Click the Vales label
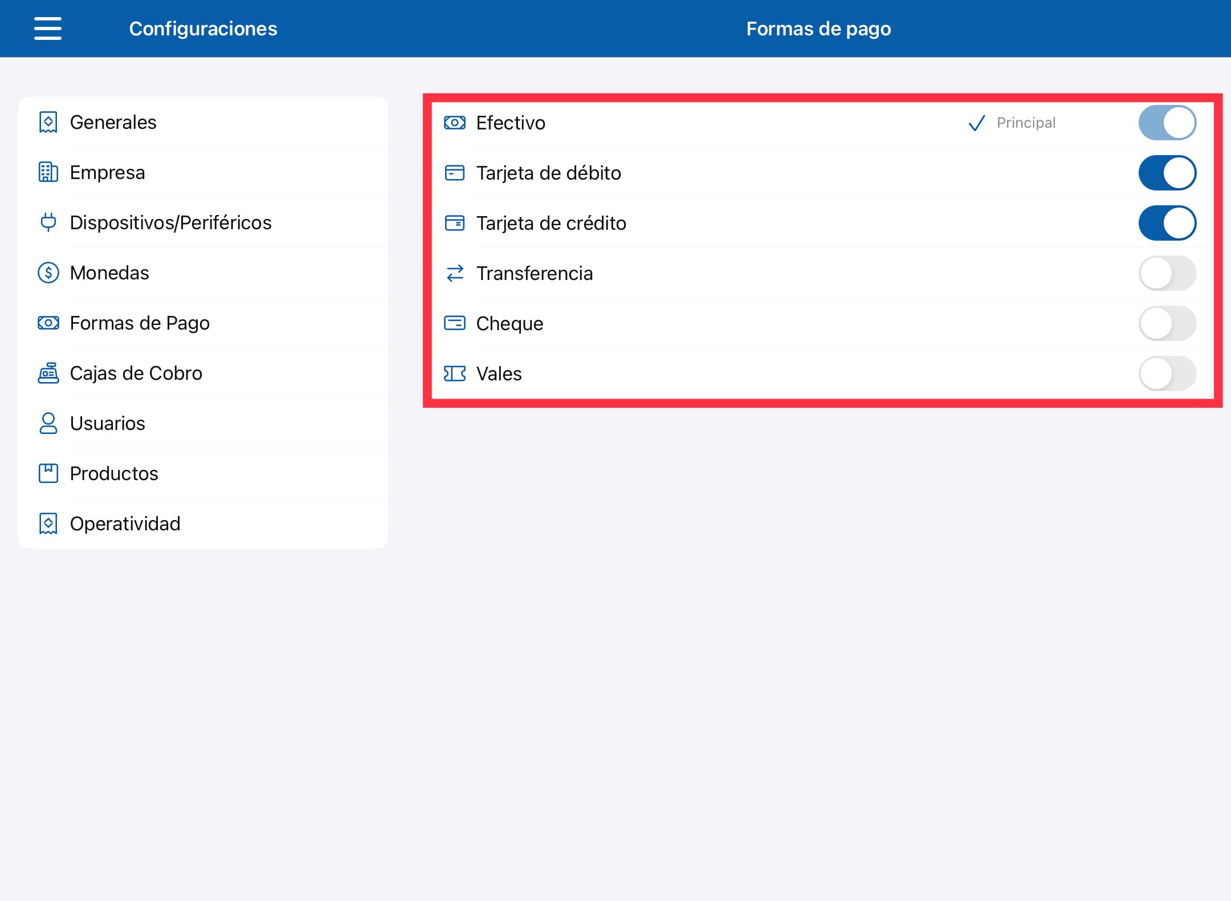The width and height of the screenshot is (1231, 901). [499, 374]
